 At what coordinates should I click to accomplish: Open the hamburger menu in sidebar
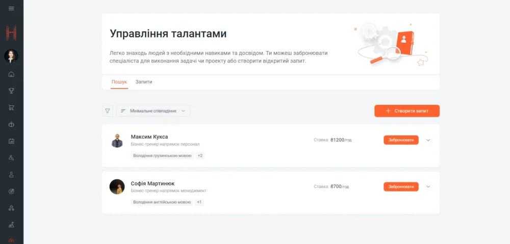click(11, 8)
